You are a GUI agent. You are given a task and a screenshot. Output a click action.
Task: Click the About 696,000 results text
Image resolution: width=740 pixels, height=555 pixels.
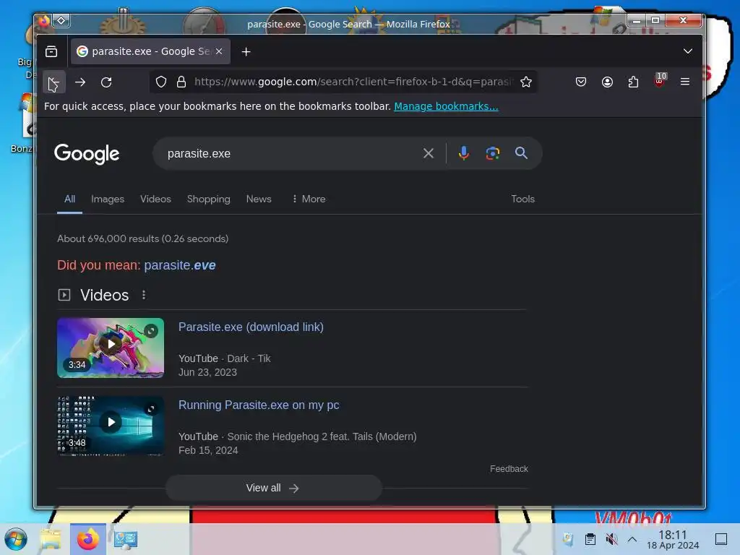click(x=142, y=238)
